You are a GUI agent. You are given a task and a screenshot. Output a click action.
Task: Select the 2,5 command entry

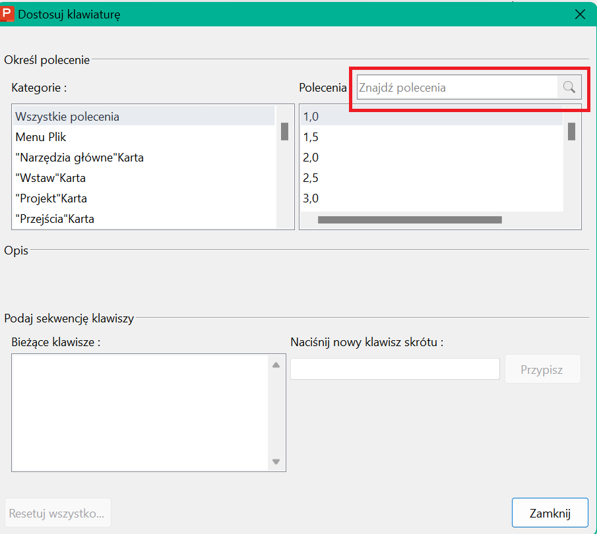432,178
